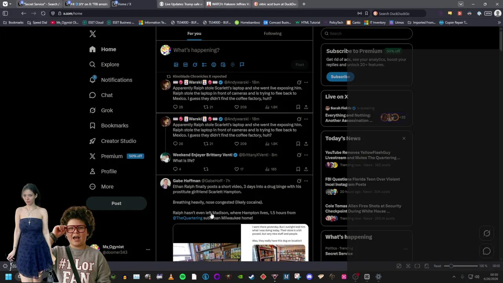Image resolution: width=503 pixels, height=283 pixels.
Task: Dismiss Today's News with X icon
Action: pyautogui.click(x=404, y=138)
